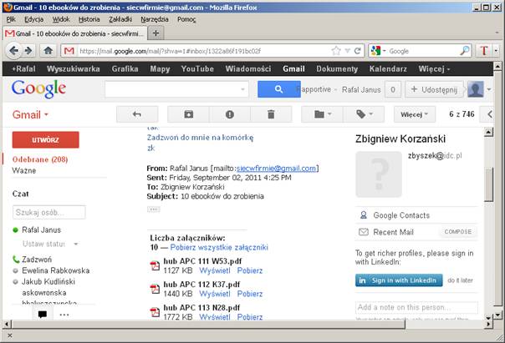The image size is (505, 343).
Task: Click the YouTube link in Google bar
Action: point(197,68)
